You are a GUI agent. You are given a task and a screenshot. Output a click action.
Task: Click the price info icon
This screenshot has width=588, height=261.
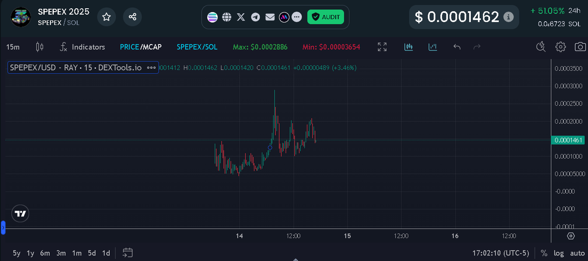click(509, 17)
